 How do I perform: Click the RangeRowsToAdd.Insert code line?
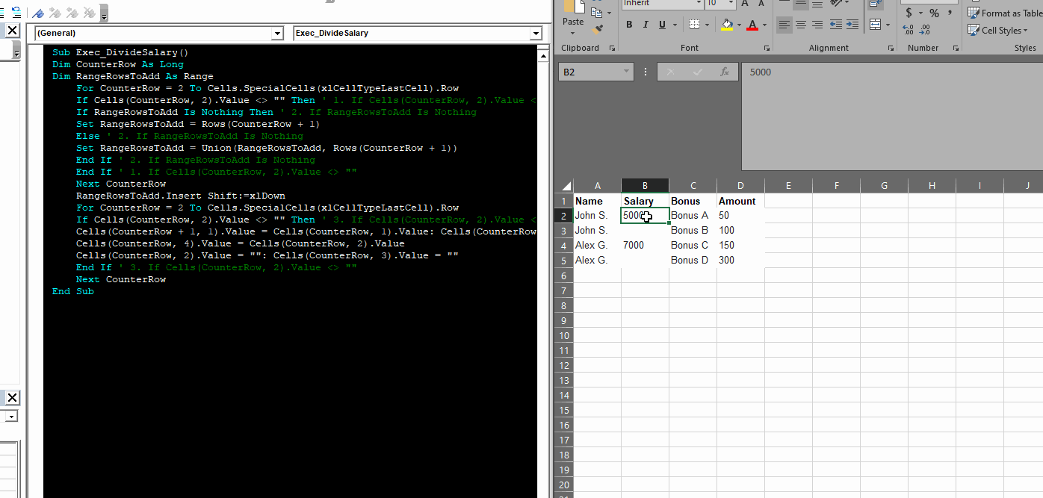click(x=181, y=196)
